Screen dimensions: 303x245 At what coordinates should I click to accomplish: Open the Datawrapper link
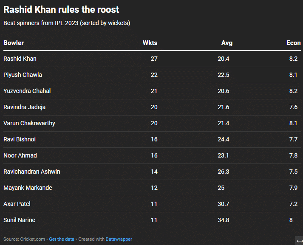(x=119, y=239)
